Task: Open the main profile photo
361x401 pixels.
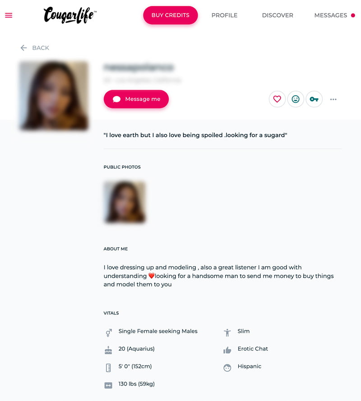Action: point(54,95)
